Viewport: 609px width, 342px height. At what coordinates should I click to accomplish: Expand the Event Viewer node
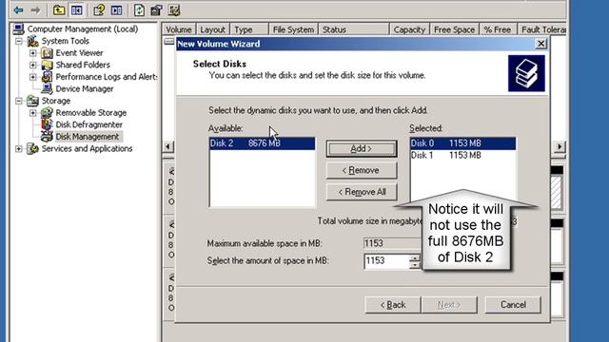click(33, 53)
